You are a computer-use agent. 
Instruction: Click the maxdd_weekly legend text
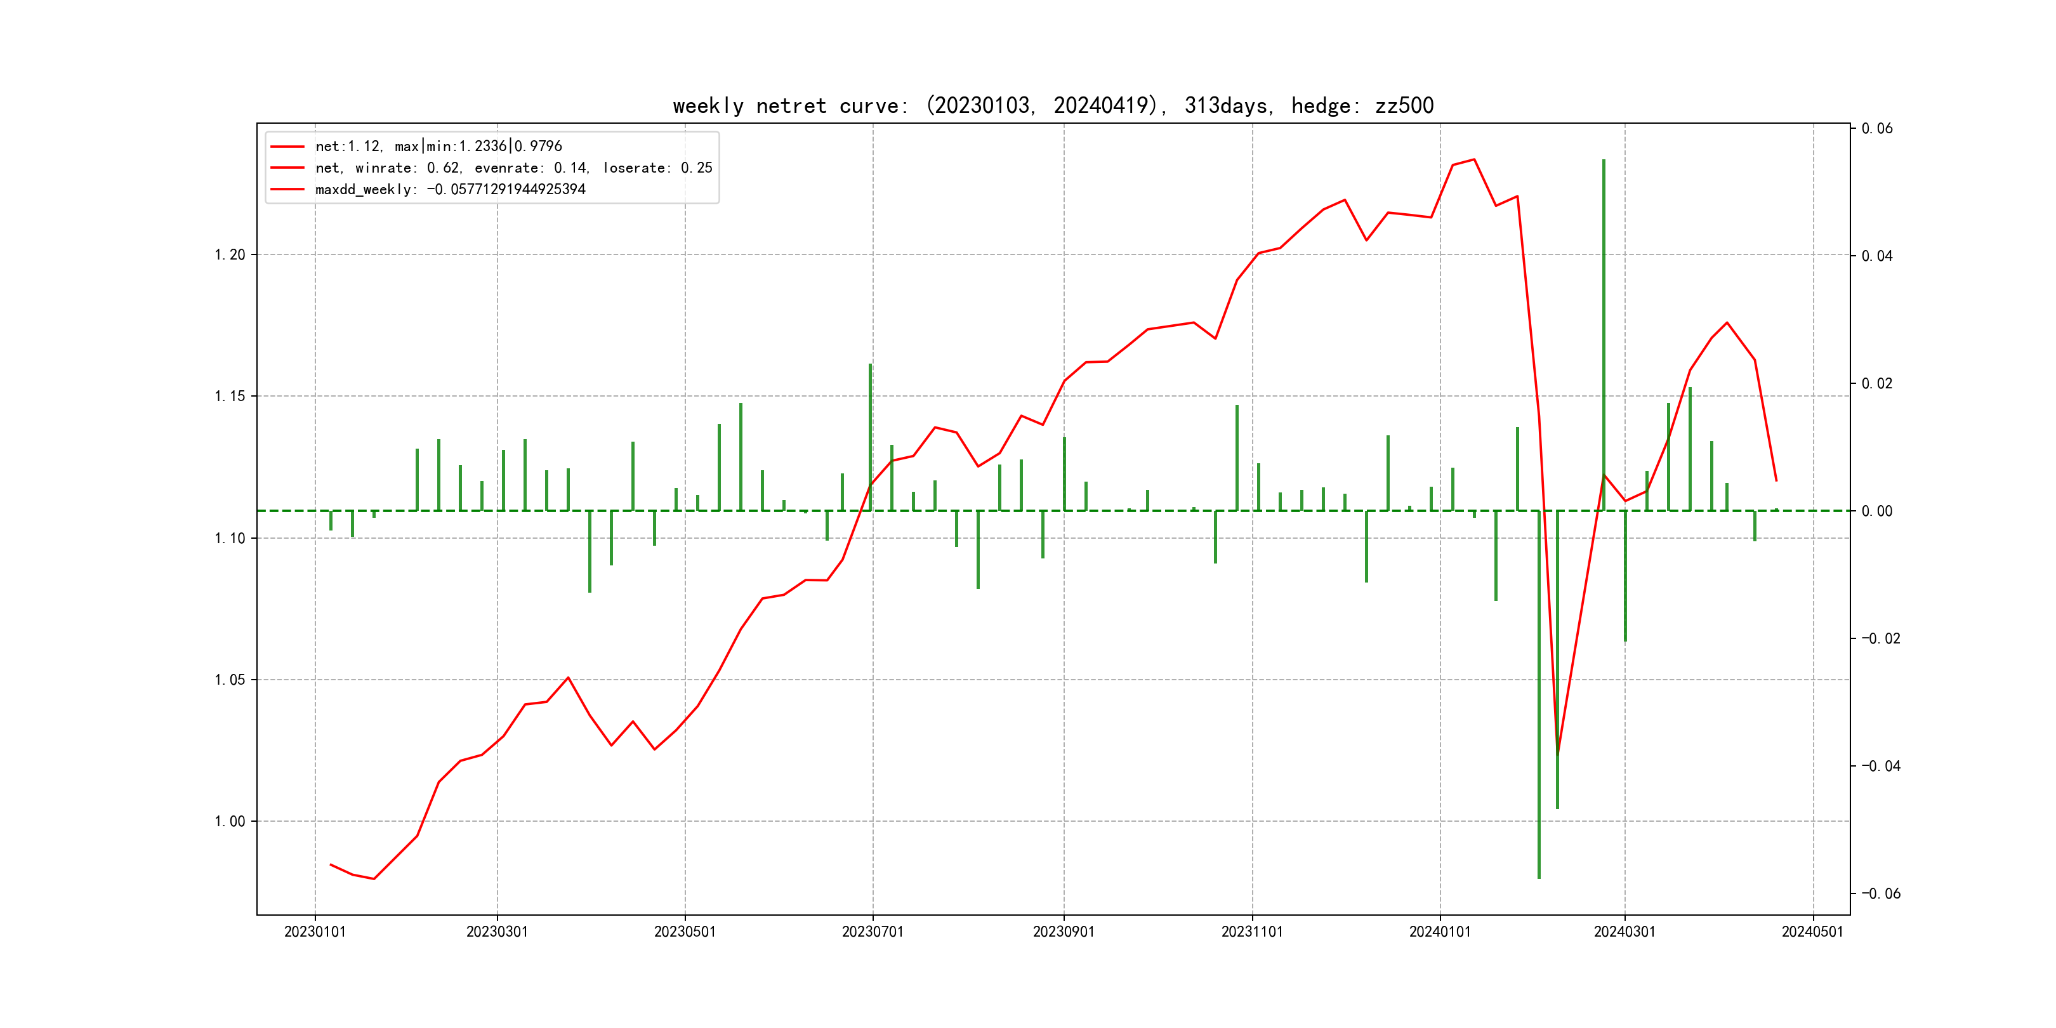[450, 189]
